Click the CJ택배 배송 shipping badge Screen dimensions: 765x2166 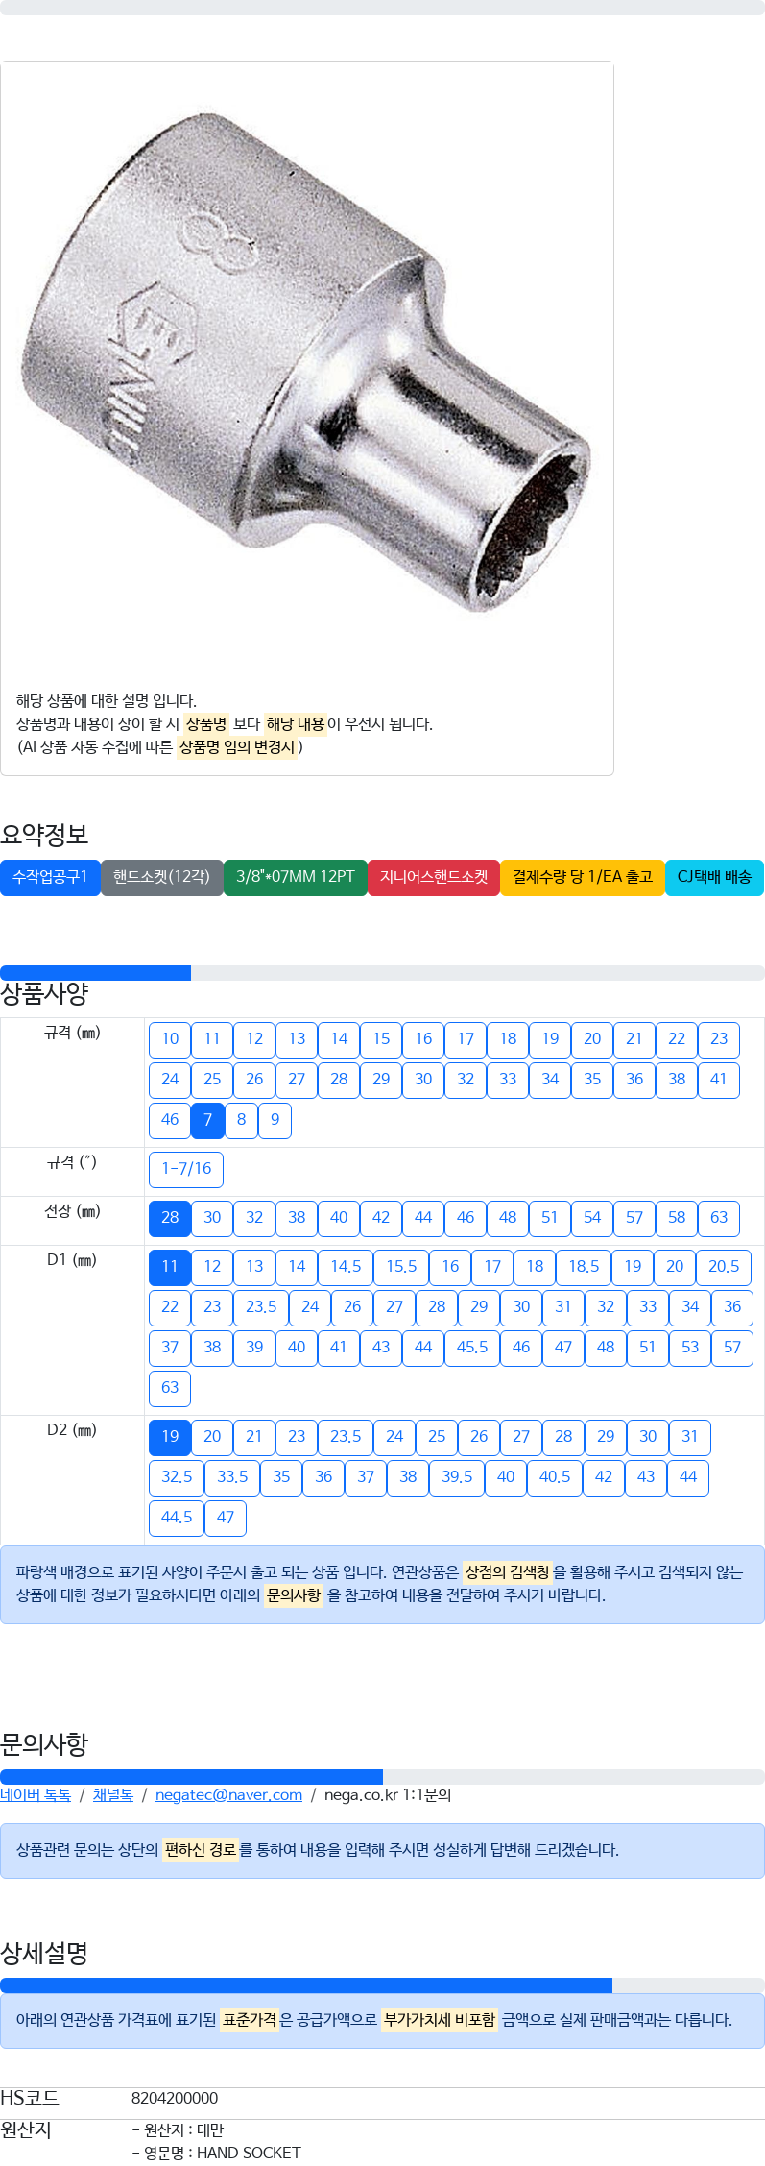pyautogui.click(x=714, y=877)
